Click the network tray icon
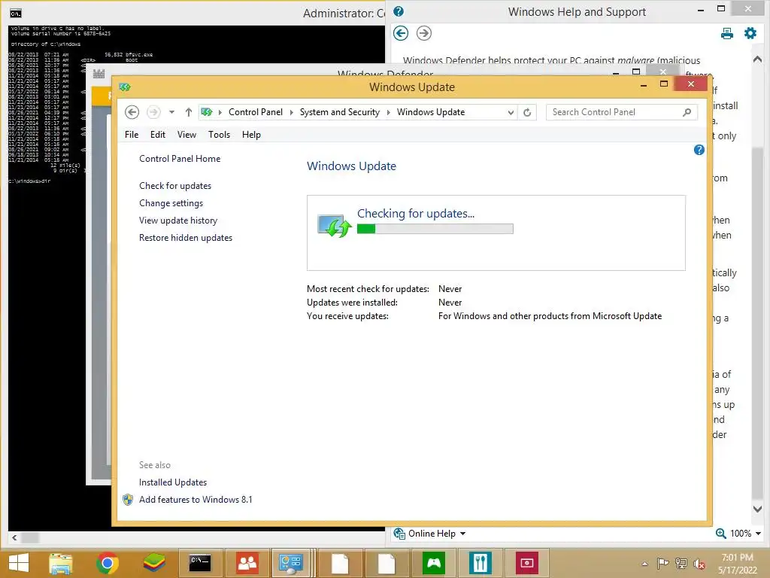This screenshot has height=578, width=770. 681,564
